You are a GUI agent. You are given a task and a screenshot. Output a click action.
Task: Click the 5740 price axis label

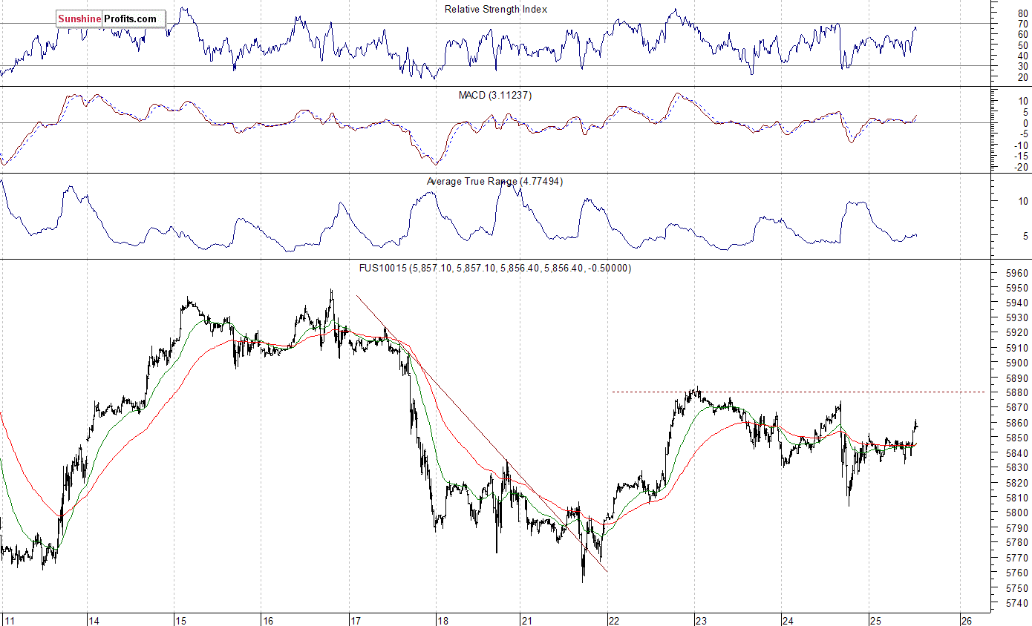[x=1017, y=603]
